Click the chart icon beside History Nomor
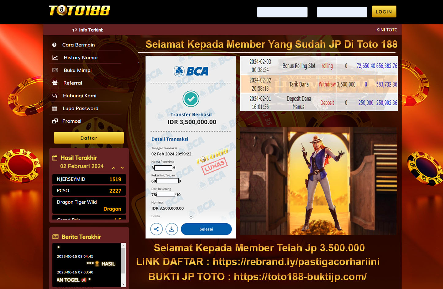443x289 pixels. coord(55,58)
